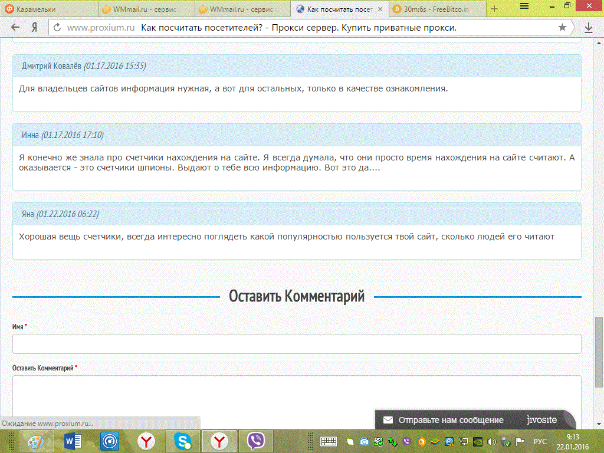This screenshot has height=453, width=604.
Task: Click the status text 'Ожидание www.proxium.ru...'
Action: coord(47,423)
